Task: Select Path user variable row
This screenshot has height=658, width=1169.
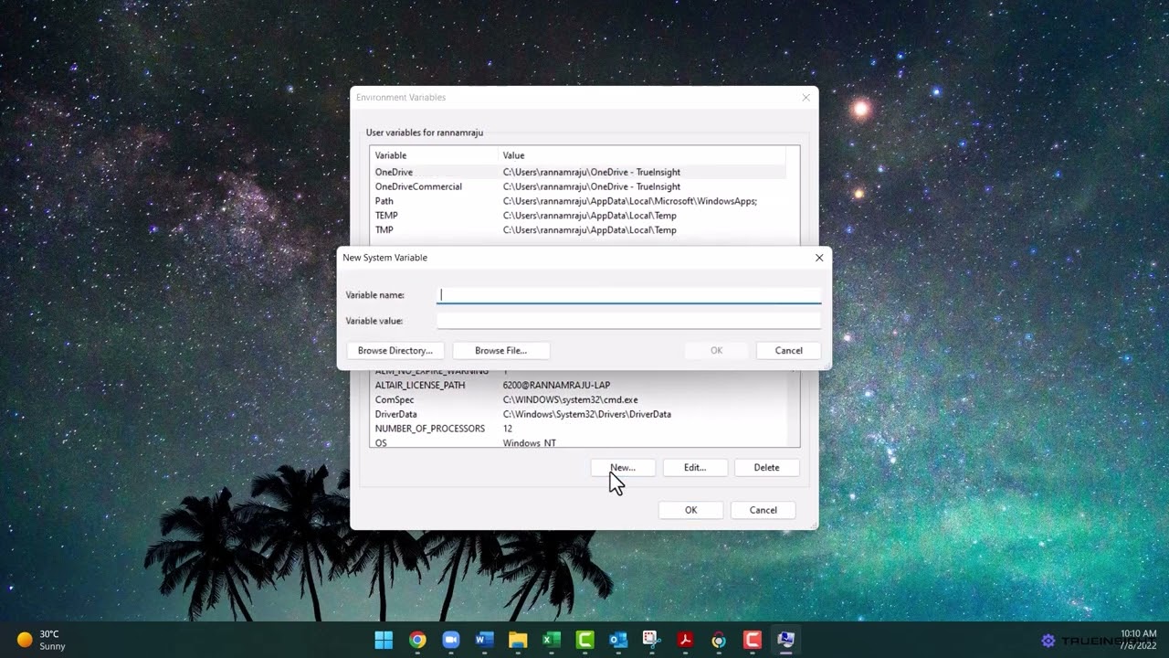Action: click(x=578, y=201)
